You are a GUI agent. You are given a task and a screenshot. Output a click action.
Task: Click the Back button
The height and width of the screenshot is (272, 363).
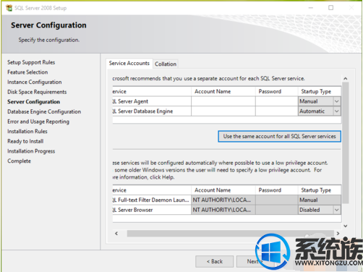pyautogui.click(x=215, y=261)
